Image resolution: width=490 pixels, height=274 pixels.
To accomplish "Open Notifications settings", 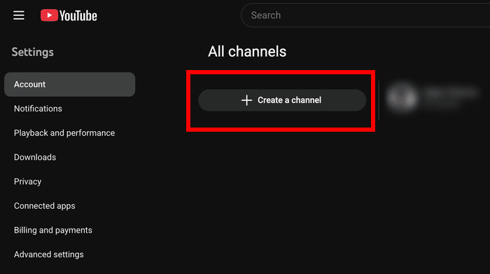I will (x=38, y=109).
